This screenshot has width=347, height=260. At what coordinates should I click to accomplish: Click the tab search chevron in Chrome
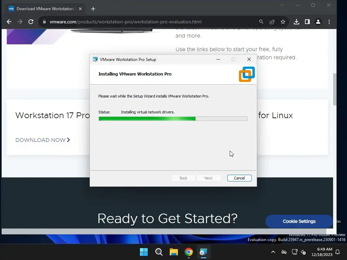[x=282, y=5]
